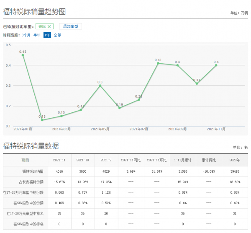This screenshot has width=251, height=233.
Task: Remove the 锐际 comparison tag
Action: 49,26
